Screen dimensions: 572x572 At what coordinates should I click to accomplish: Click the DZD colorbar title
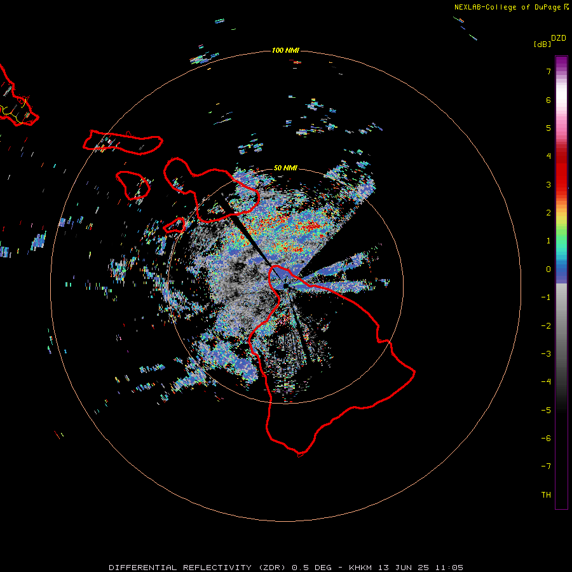[x=559, y=38]
